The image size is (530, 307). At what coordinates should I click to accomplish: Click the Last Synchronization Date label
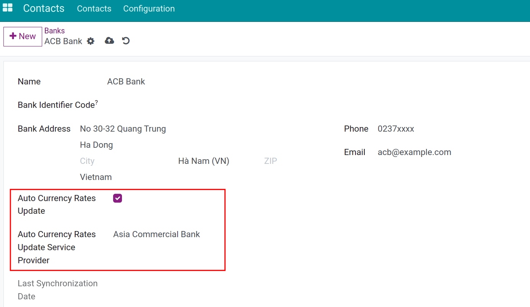[x=58, y=290]
